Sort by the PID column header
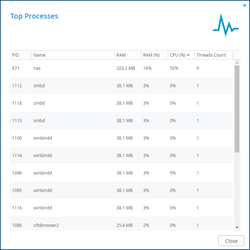250x250 pixels. [x=21, y=55]
